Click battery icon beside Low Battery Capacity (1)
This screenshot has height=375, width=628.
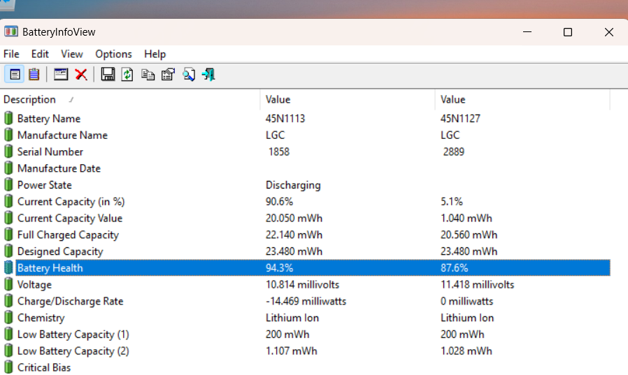tap(8, 334)
